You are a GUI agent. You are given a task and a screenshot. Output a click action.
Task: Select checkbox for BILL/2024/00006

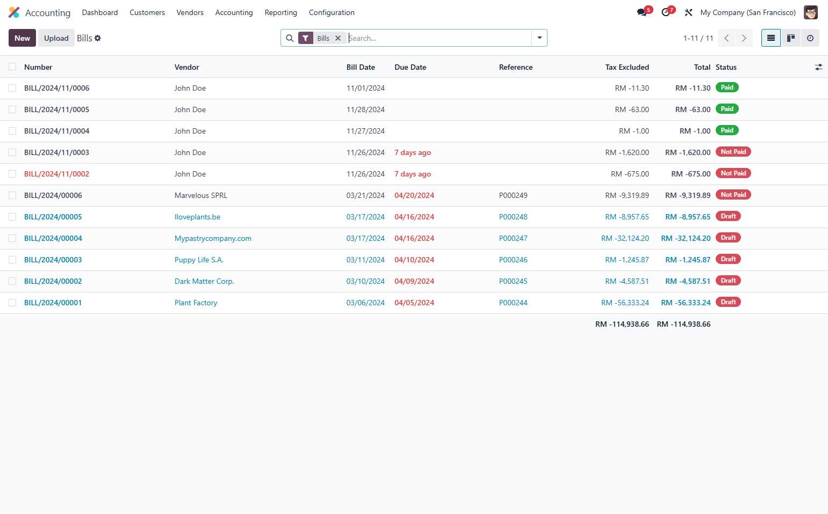pos(12,195)
